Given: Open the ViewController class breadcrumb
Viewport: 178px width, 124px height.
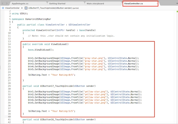Looking at the screenshot, I should [12, 8].
